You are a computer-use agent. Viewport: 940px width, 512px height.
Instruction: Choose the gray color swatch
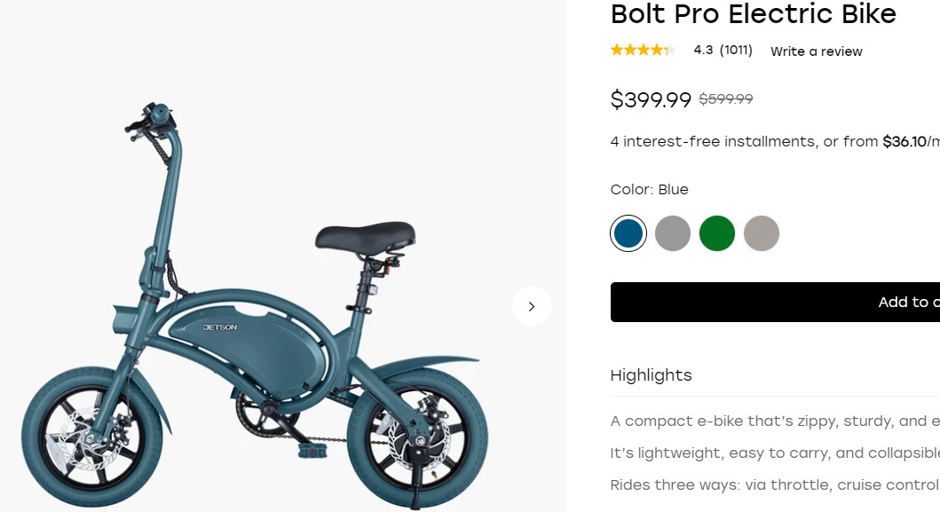click(673, 233)
